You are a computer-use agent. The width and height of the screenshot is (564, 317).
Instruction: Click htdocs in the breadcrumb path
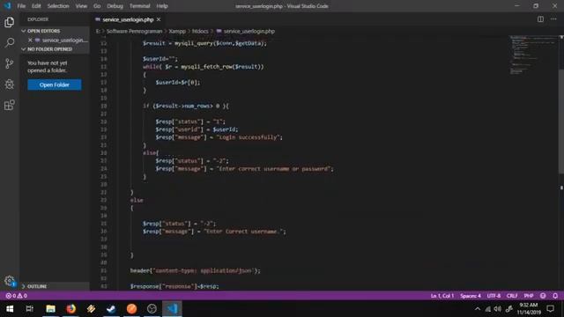[x=200, y=32]
